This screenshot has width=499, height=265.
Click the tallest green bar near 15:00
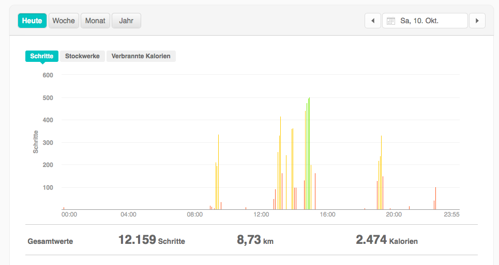309,155
